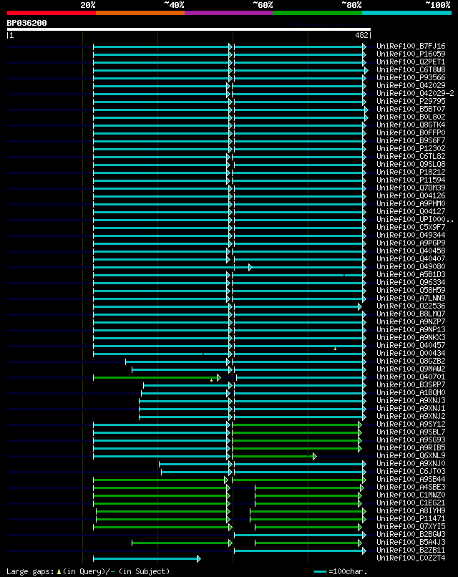Screen dimensions: 458x577
Task: Click the end arrowhead of the O22536 alignment
Action: tap(360, 307)
